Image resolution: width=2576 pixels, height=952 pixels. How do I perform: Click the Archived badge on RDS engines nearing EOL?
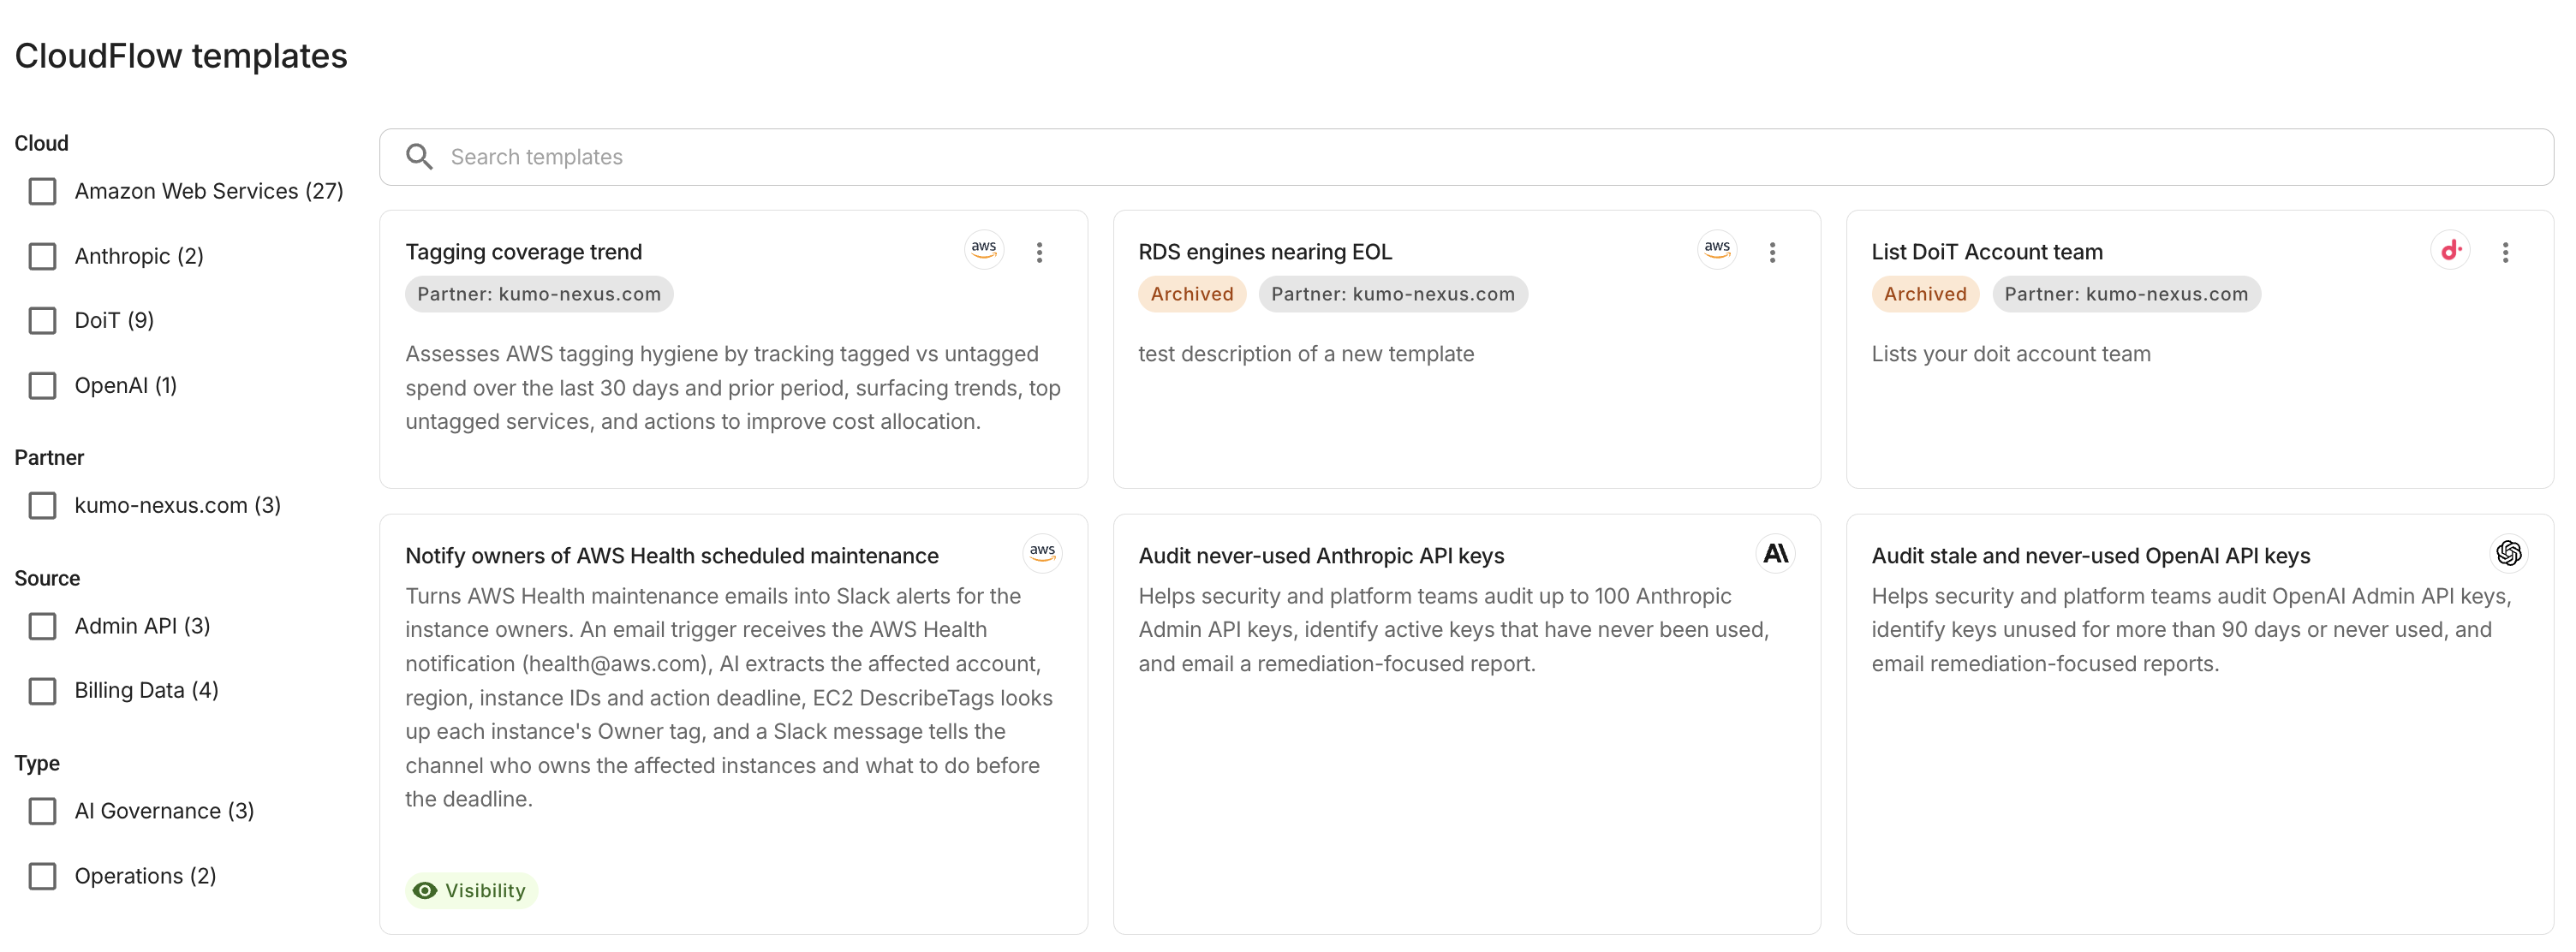(1191, 294)
